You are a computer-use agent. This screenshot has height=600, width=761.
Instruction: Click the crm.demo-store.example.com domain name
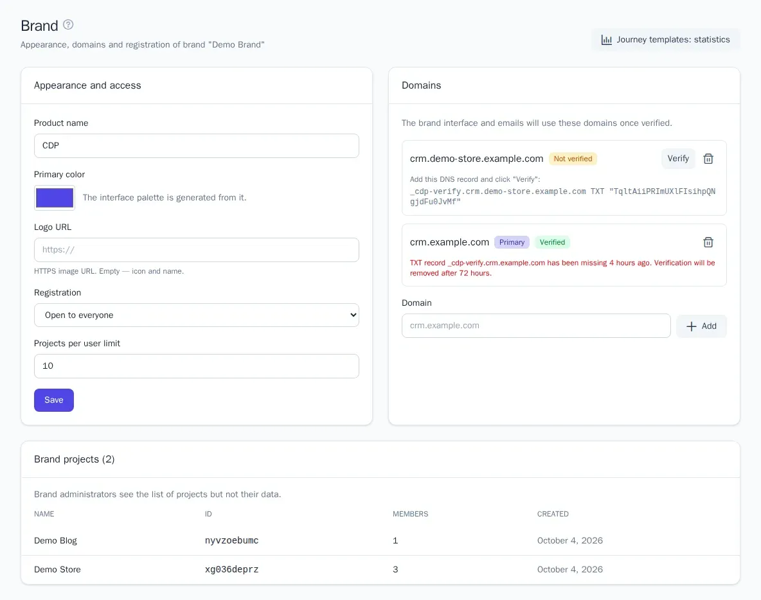pos(476,159)
